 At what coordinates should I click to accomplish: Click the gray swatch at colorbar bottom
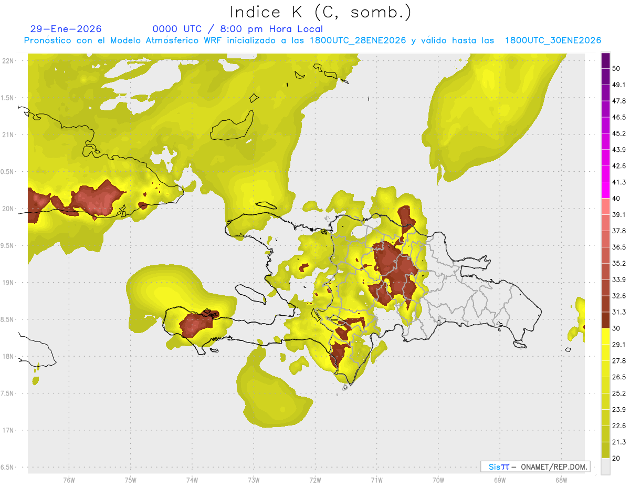[x=605, y=467]
